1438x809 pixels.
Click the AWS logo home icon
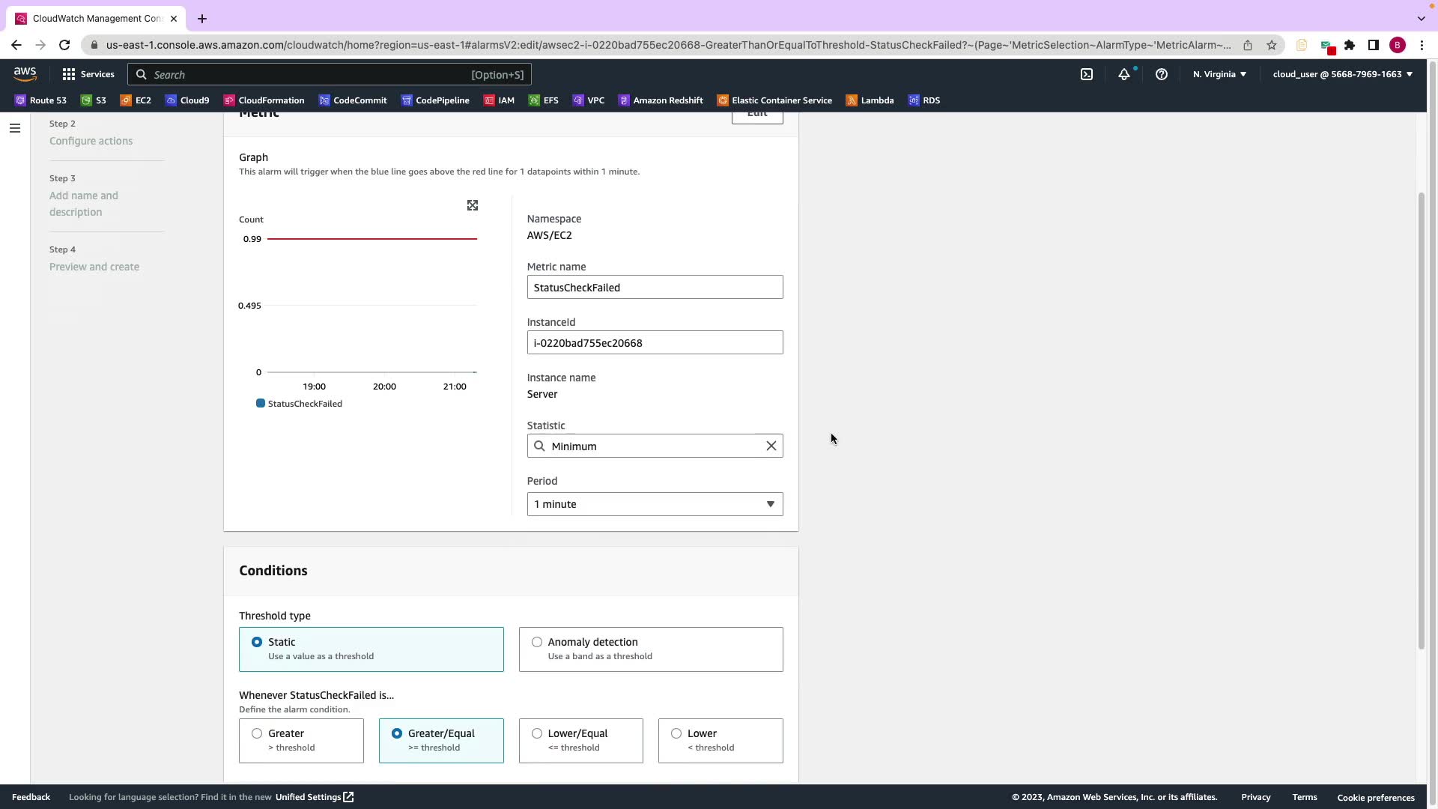click(25, 73)
